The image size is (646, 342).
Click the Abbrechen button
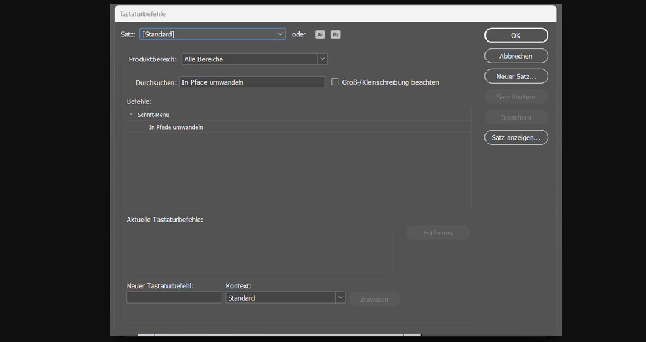[x=516, y=56]
